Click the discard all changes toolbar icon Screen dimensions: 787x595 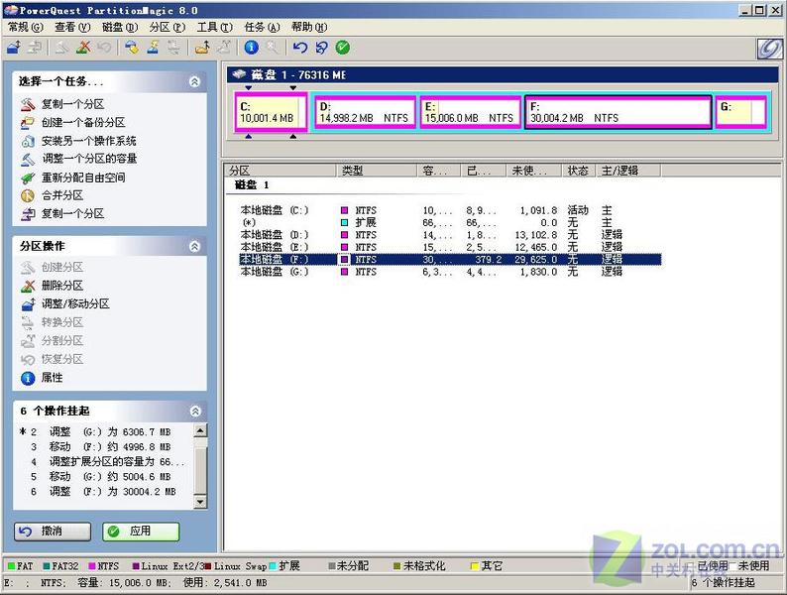(x=321, y=48)
